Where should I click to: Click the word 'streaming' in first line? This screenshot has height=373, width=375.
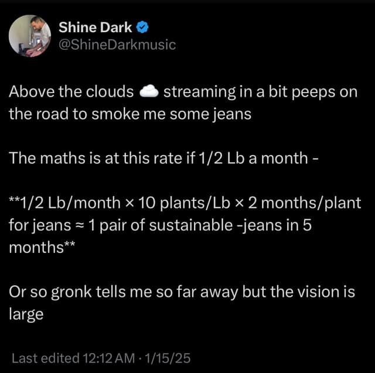(199, 93)
